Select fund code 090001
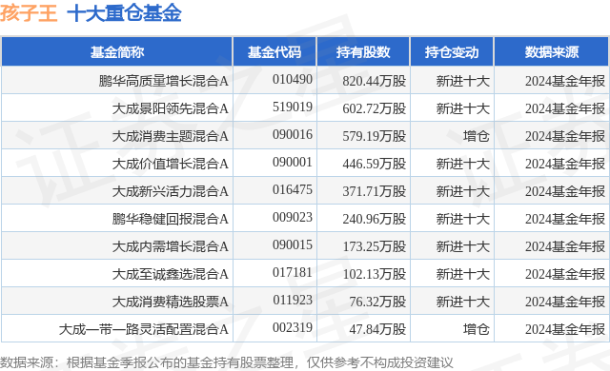Screen dimensions: 610x371 point(293,163)
